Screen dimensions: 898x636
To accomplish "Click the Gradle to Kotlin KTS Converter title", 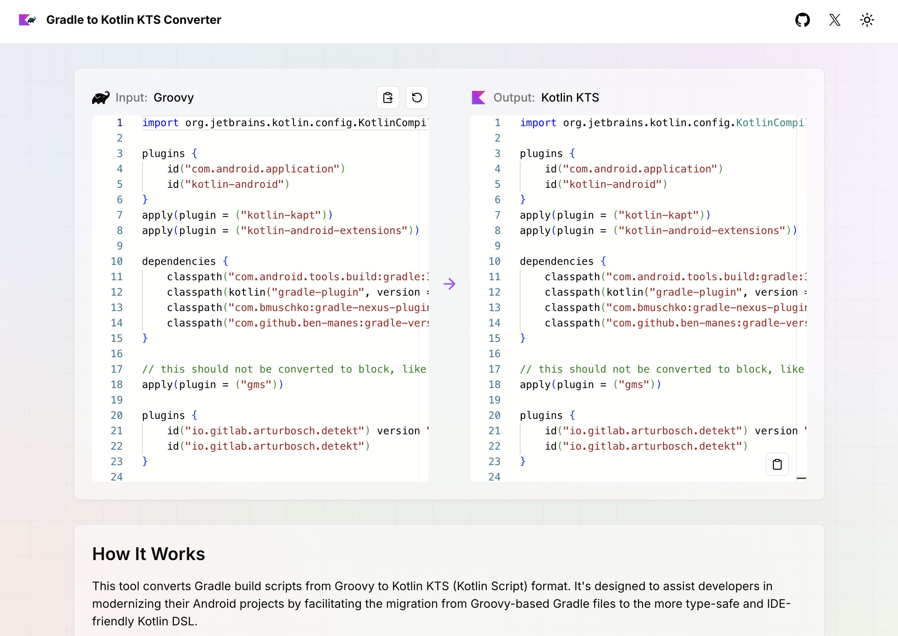I will (x=134, y=20).
